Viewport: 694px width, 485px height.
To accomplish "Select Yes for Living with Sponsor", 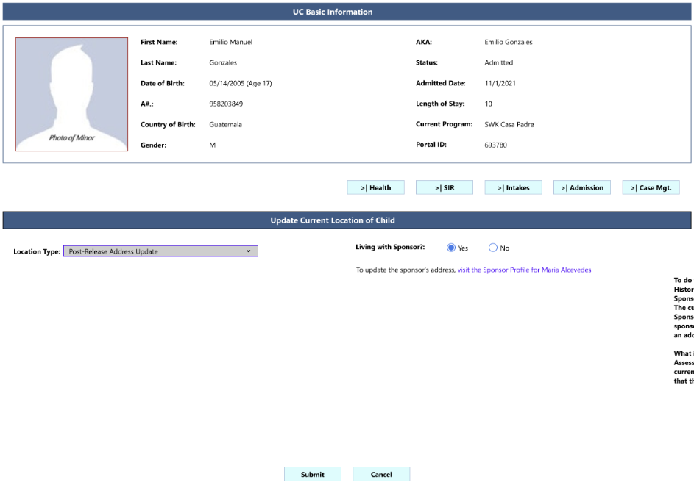I will (451, 248).
